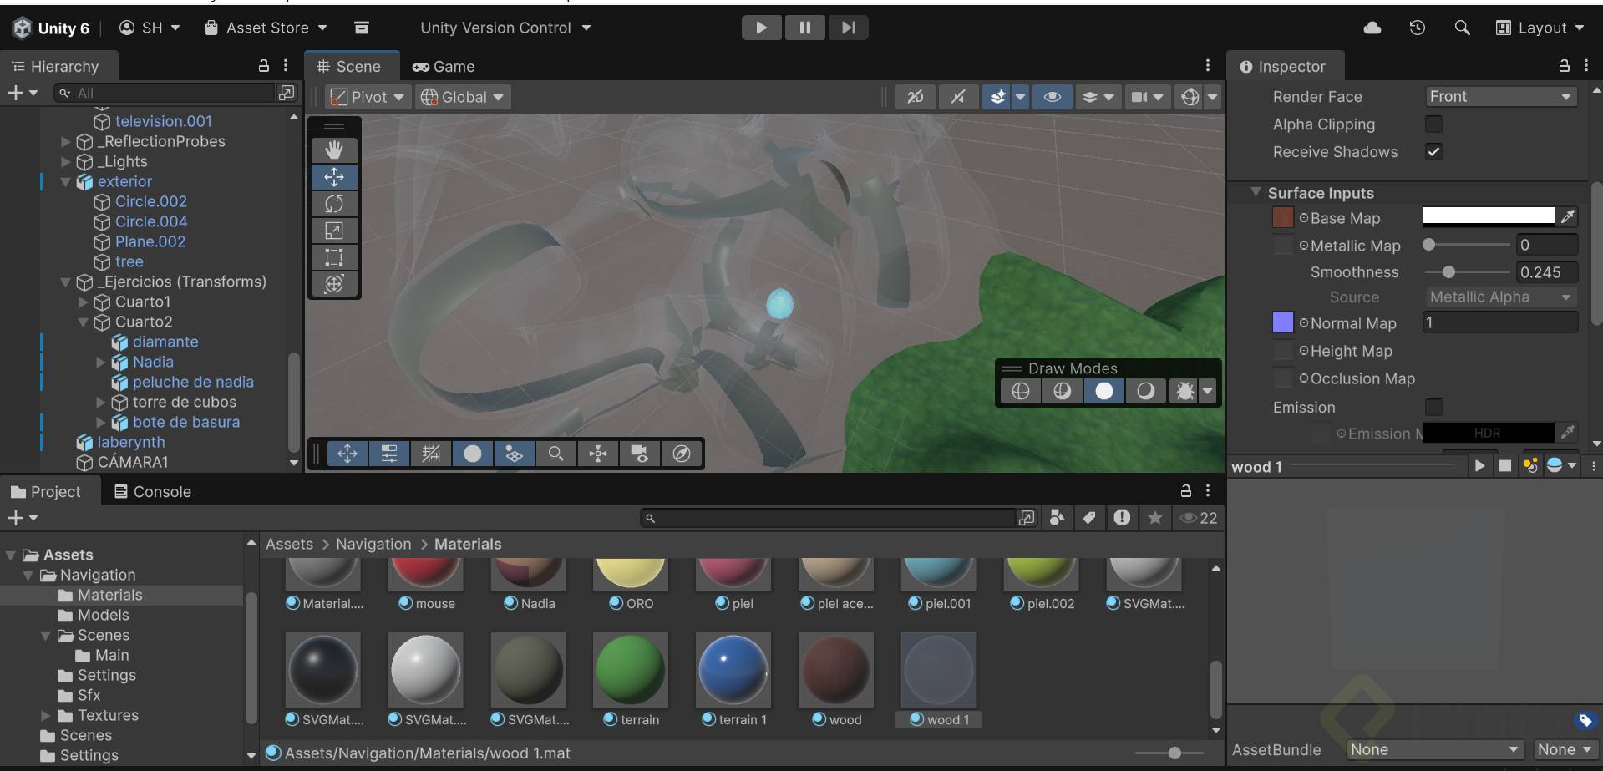1603x771 pixels.
Task: Expand the Cuarto1 hierarchy item
Action: point(83,302)
